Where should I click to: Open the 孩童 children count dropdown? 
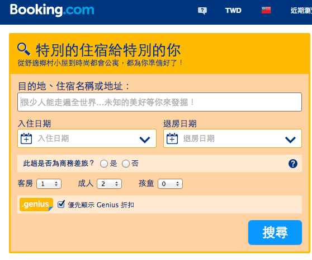170,184
